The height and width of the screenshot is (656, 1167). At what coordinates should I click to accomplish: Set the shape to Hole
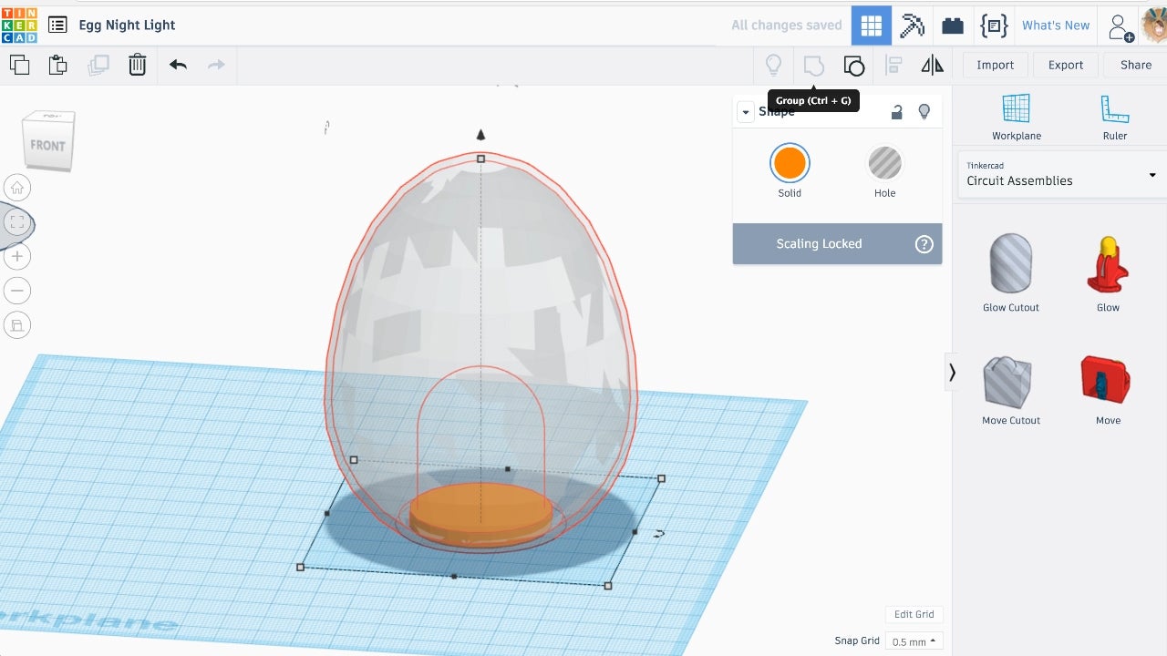coord(884,164)
